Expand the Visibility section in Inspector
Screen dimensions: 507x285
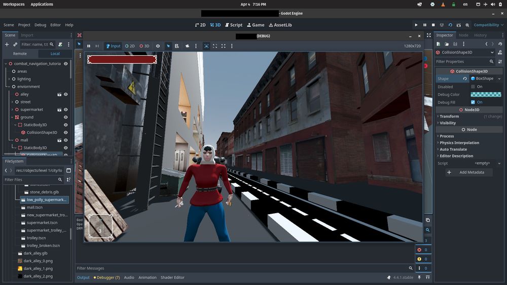pos(448,123)
